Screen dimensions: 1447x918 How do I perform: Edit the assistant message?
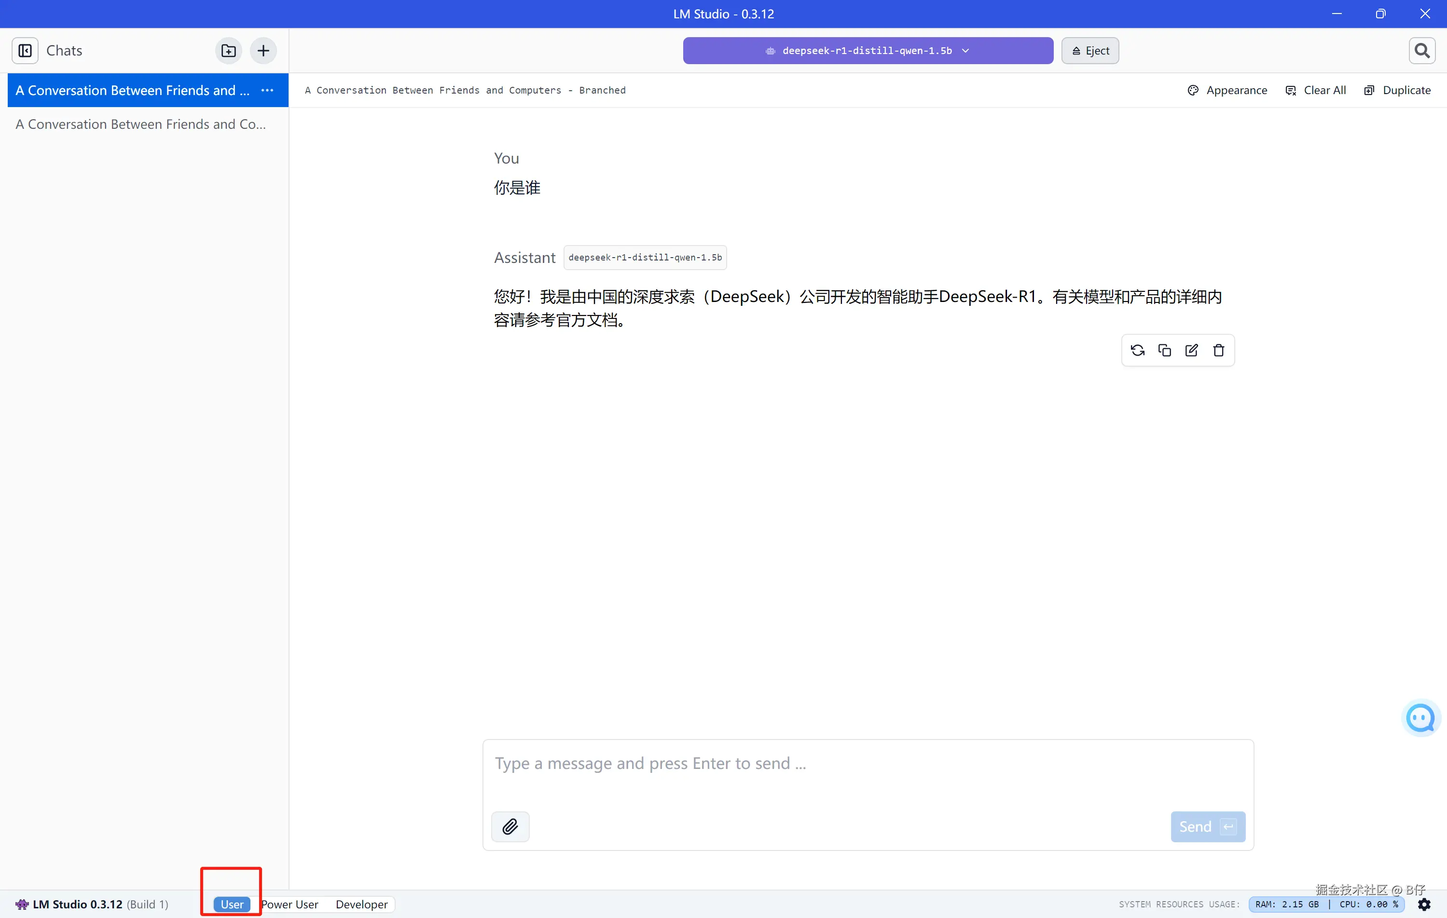click(x=1192, y=350)
